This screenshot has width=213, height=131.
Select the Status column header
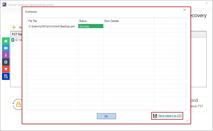point(91,21)
